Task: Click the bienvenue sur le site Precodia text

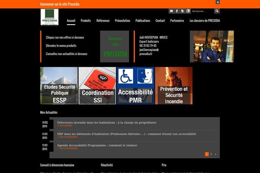Action: tap(60, 4)
